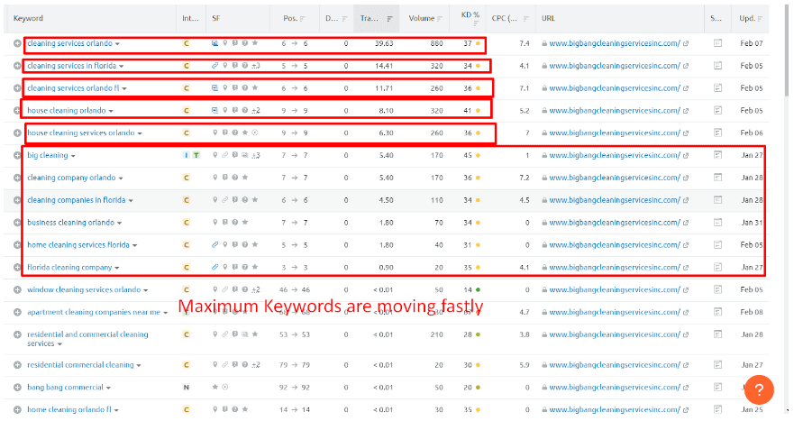Click plus icon beside window cleaning services orlando
This screenshot has width=794, height=430.
coord(17,289)
